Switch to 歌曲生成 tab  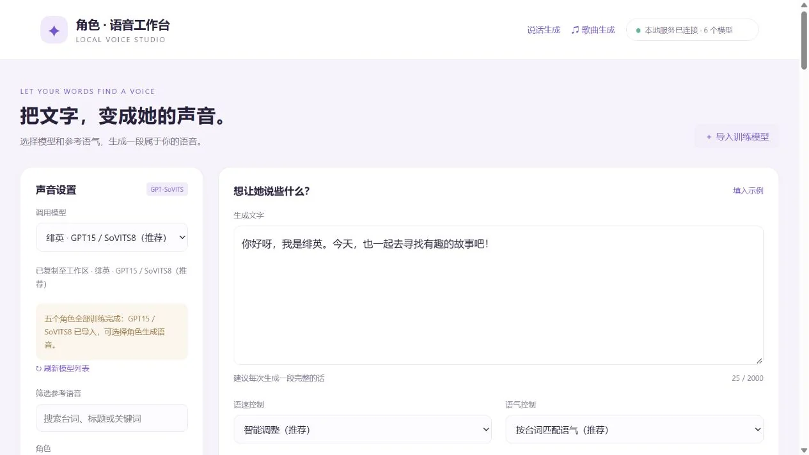coord(593,30)
